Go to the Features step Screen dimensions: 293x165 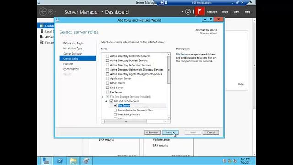(68, 64)
